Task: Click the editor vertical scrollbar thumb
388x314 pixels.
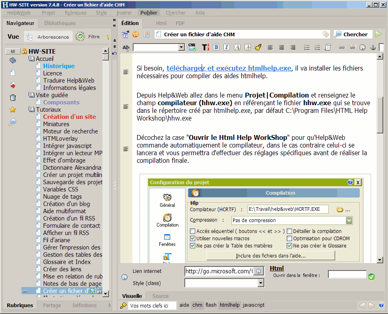Action: click(380, 115)
